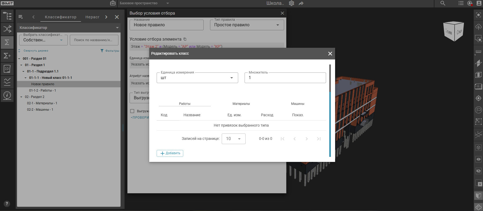The width and height of the screenshot is (483, 211).
Task: Toggle the Выгружа checkbox
Action: [132, 111]
